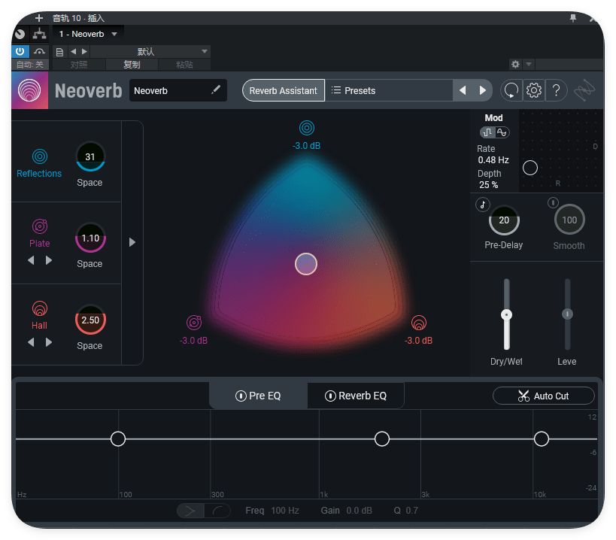Select next Plate type arrow
The image size is (616, 540).
coord(49,260)
